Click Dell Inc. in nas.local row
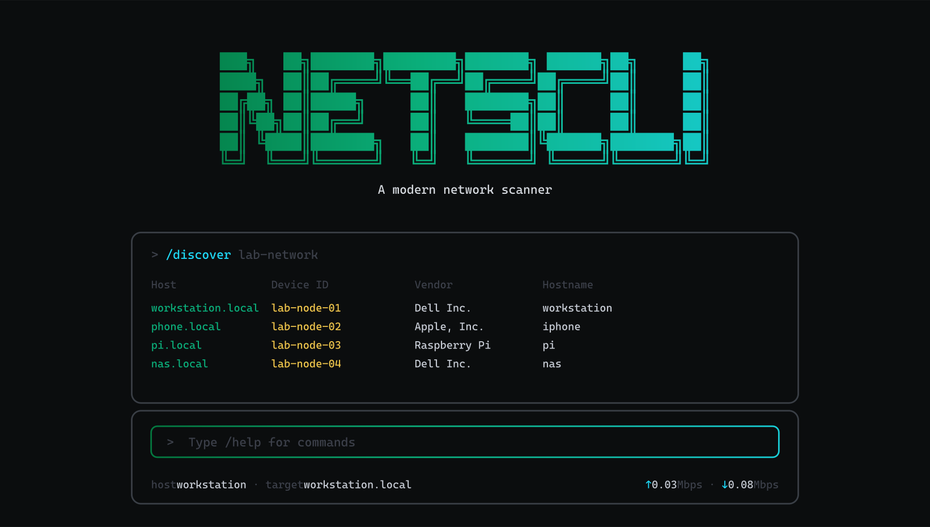The width and height of the screenshot is (930, 527). tap(443, 364)
